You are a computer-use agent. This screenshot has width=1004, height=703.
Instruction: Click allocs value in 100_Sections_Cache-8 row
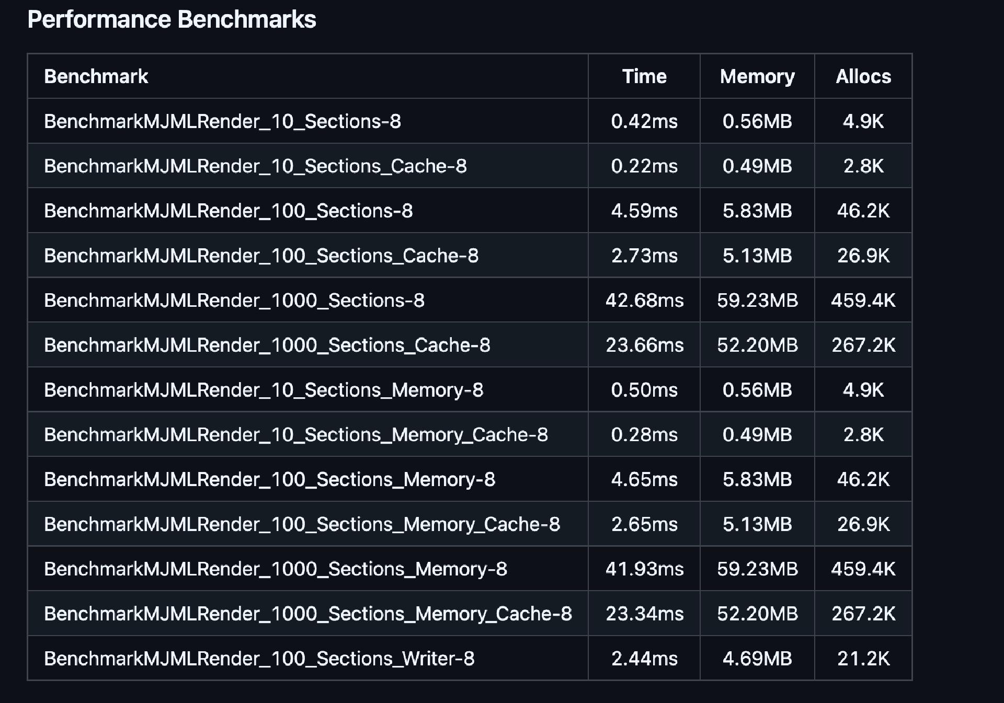(863, 256)
